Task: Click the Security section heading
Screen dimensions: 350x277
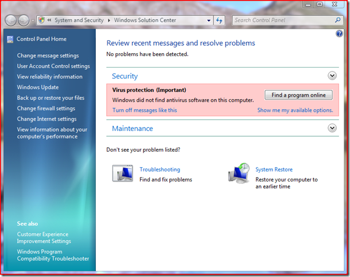Action: tap(125, 76)
